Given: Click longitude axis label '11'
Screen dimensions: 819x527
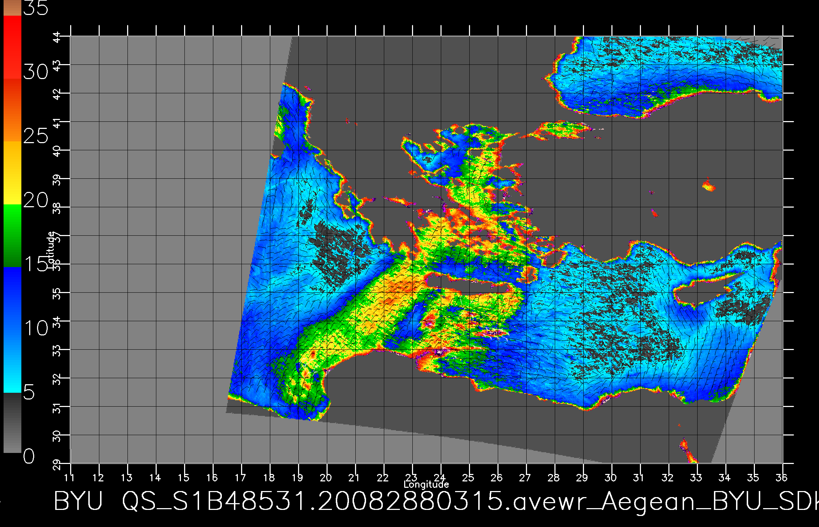Looking at the screenshot, I should pyautogui.click(x=70, y=478).
